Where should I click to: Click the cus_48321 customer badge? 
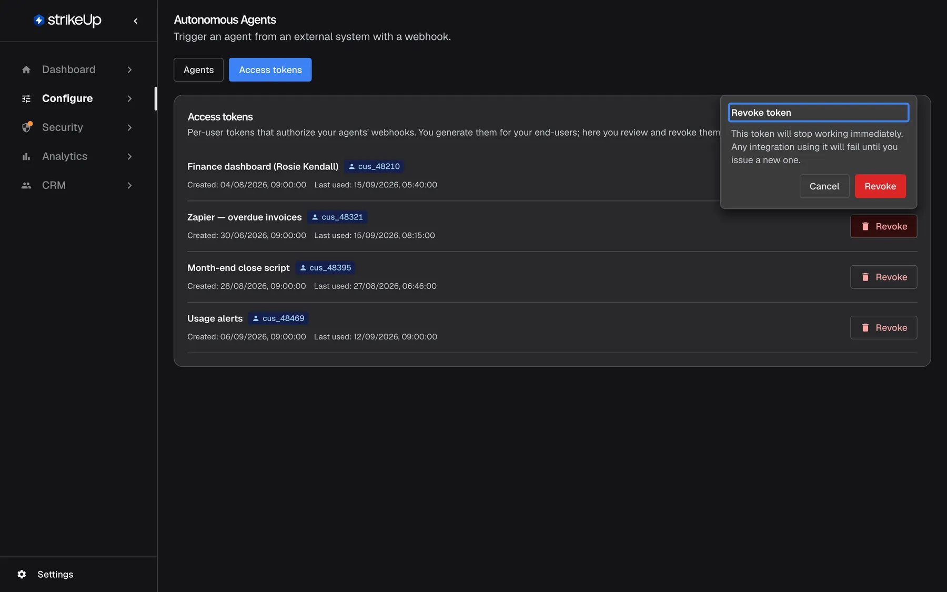pos(337,217)
